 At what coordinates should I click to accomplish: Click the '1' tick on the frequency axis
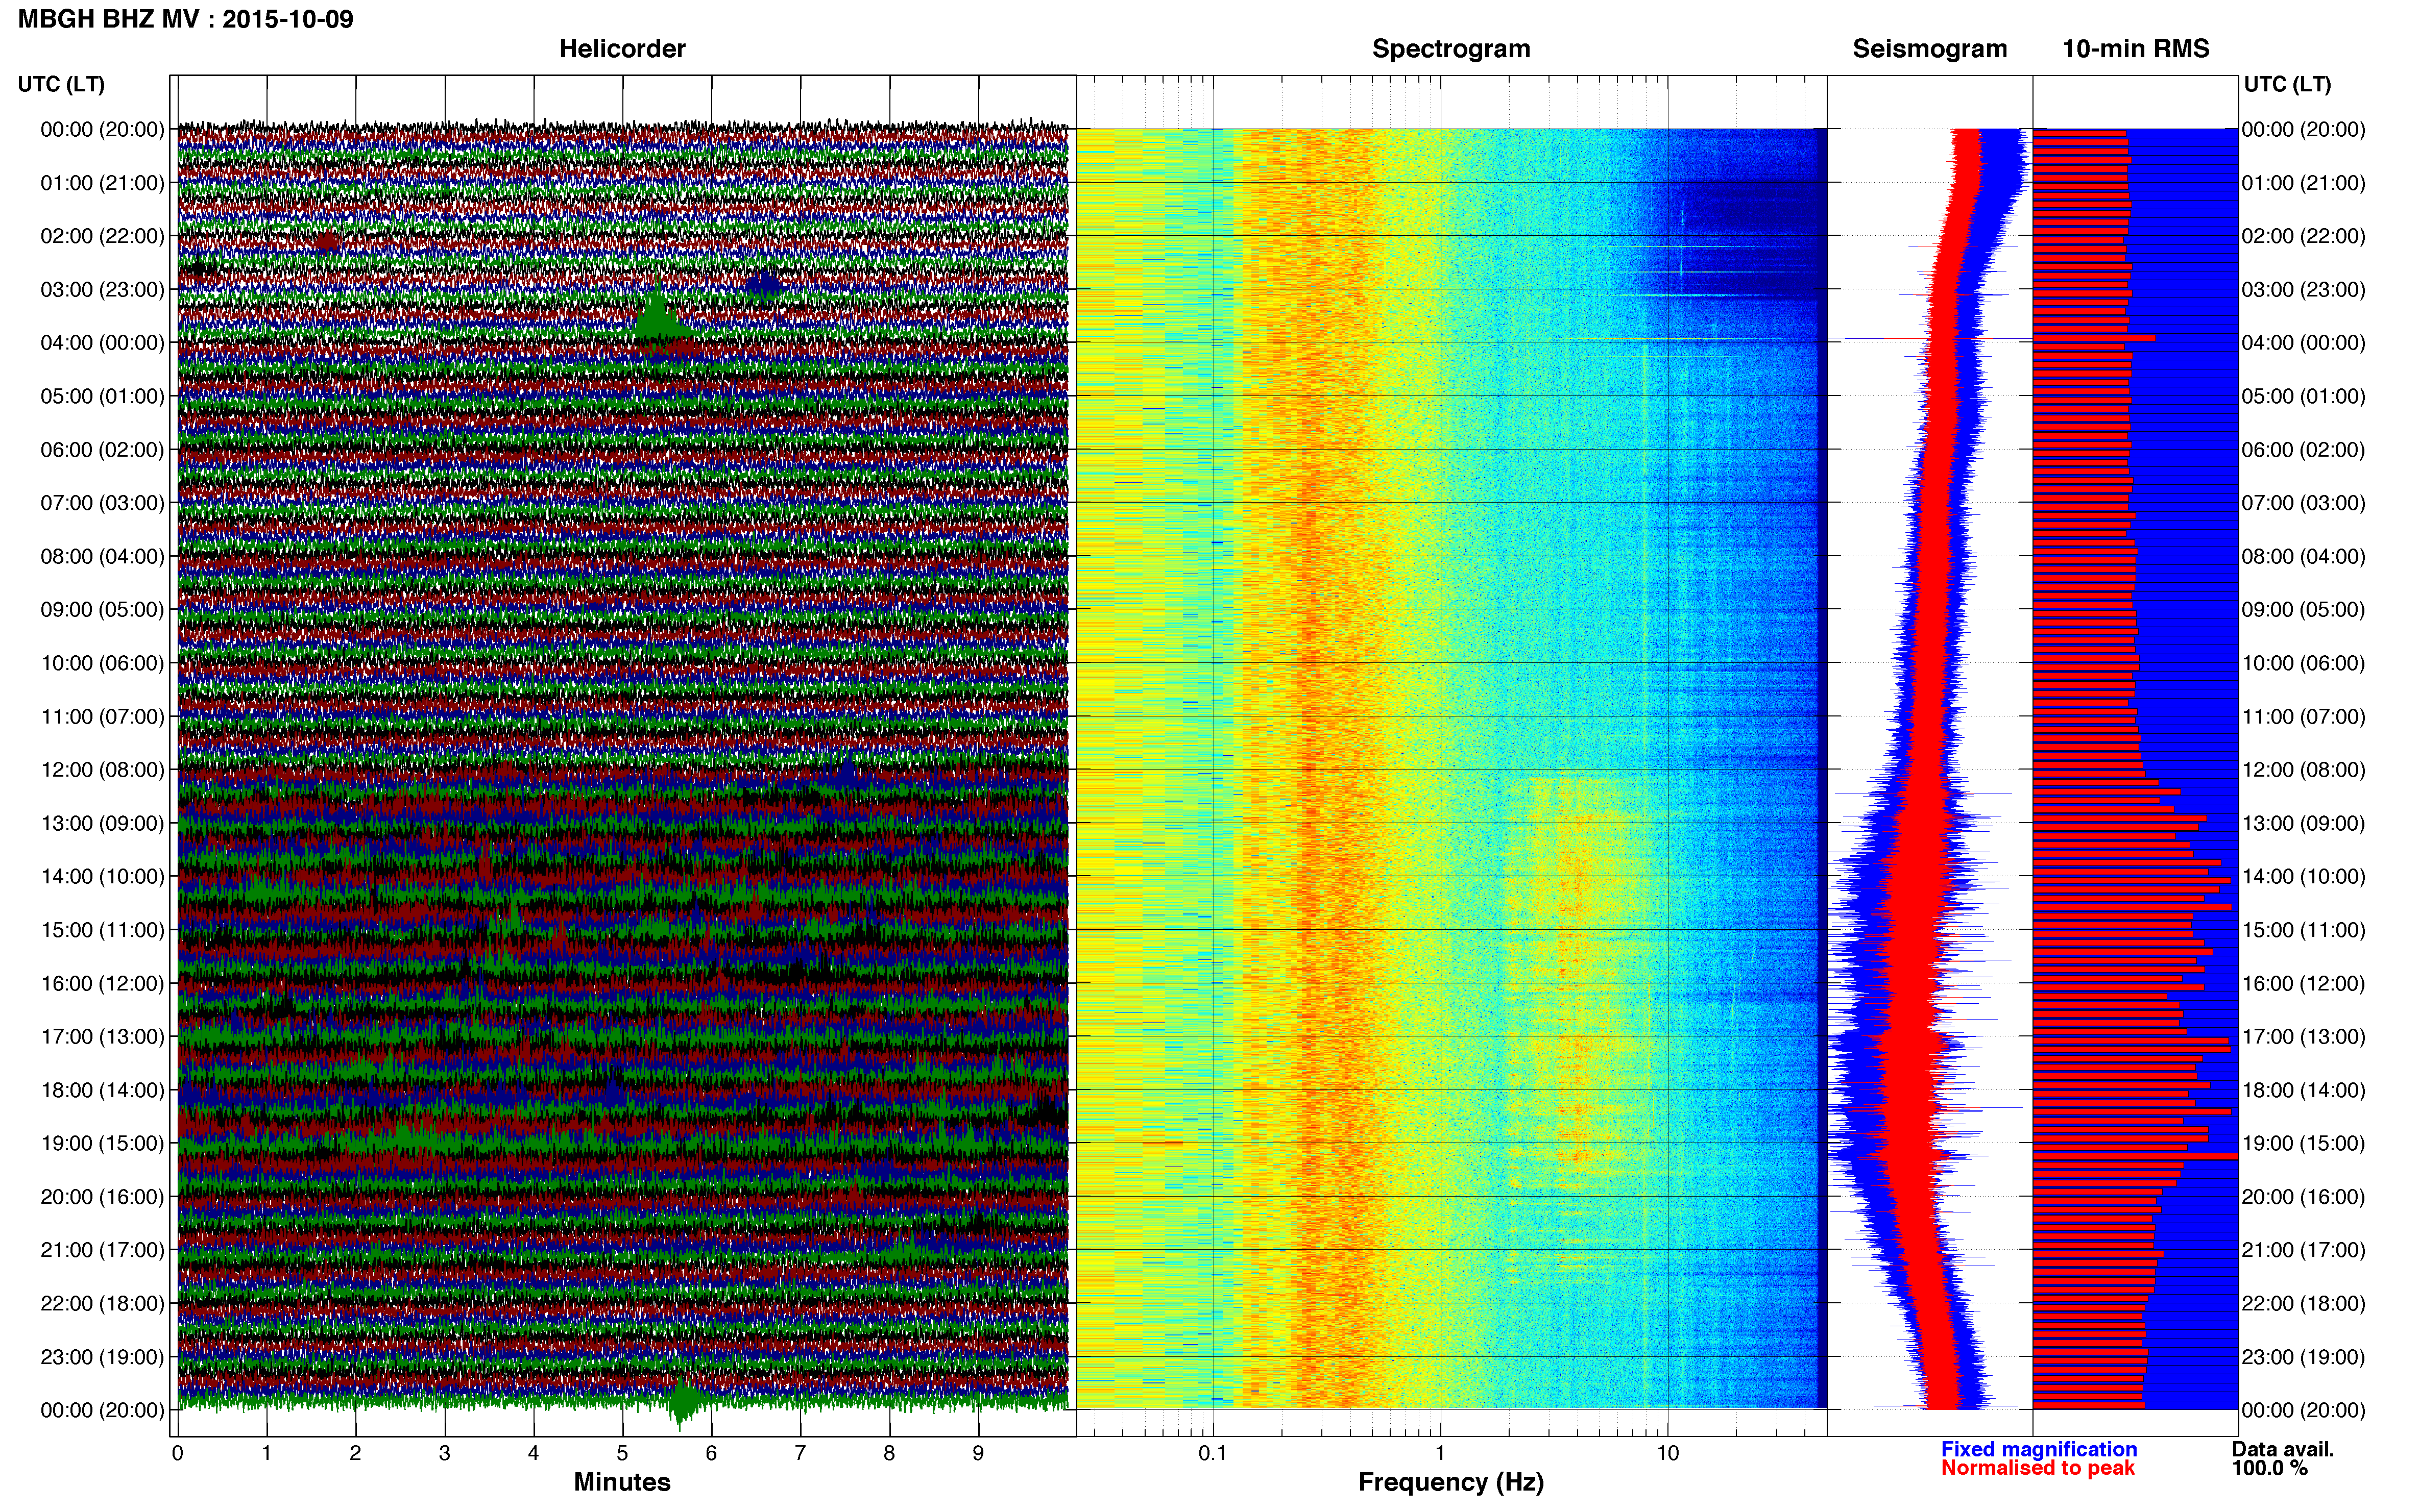pyautogui.click(x=1441, y=1453)
